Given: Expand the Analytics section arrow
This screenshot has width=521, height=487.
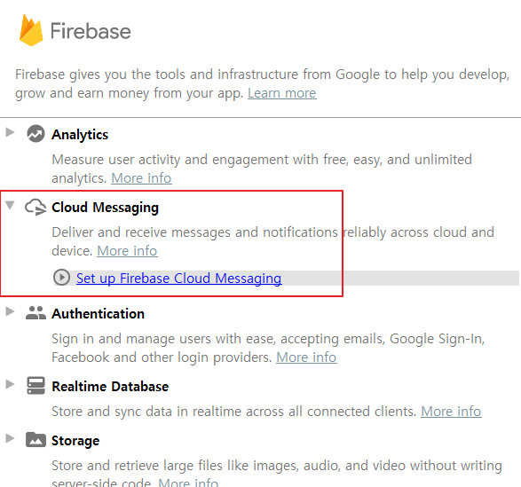Looking at the screenshot, I should [x=10, y=132].
